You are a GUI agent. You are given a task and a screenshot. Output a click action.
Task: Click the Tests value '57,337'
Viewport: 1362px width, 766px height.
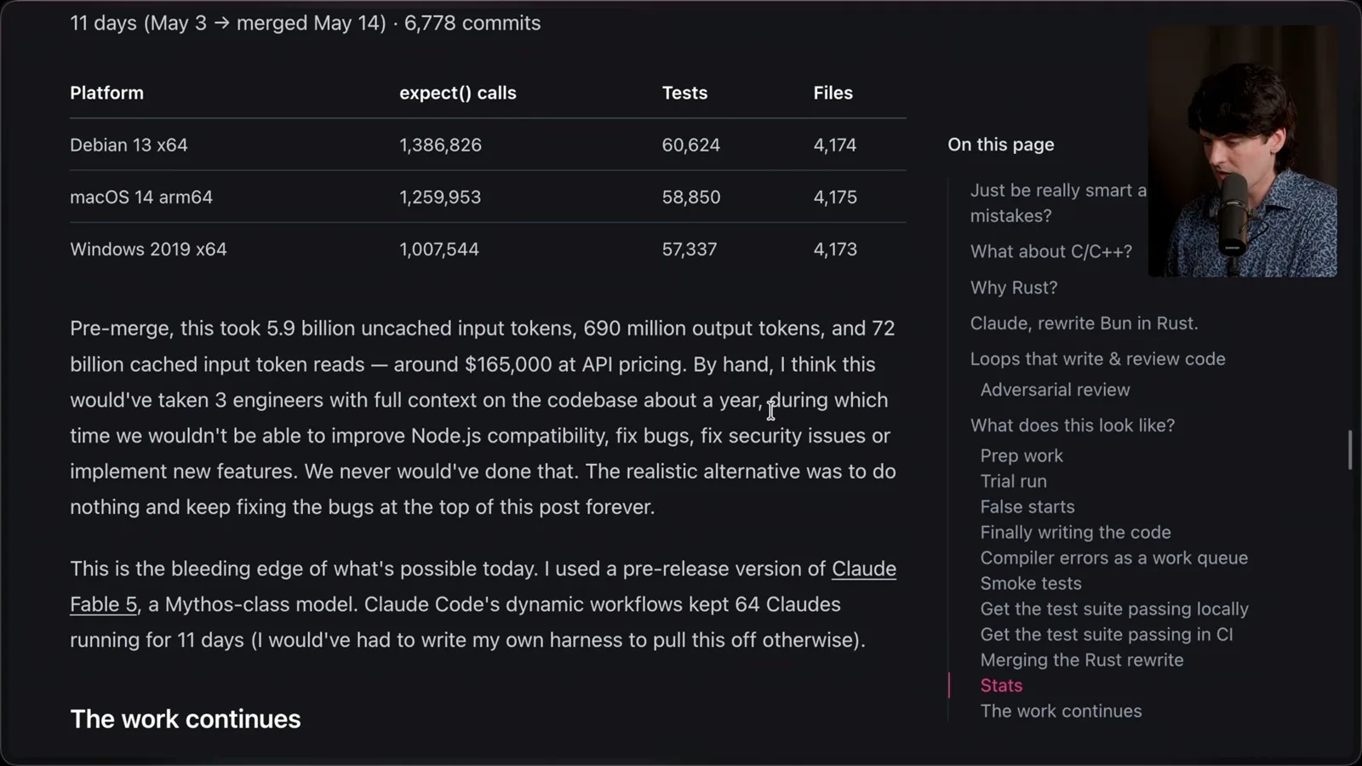pos(690,249)
